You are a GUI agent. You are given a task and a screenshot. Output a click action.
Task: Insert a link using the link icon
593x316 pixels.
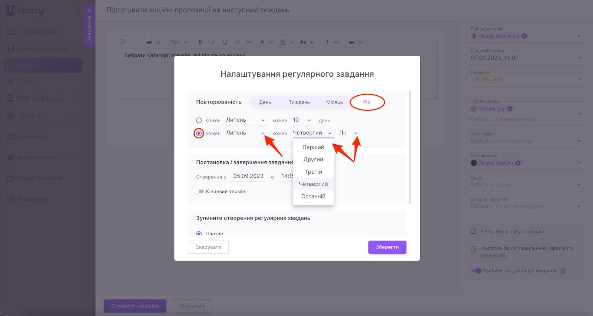(250, 42)
